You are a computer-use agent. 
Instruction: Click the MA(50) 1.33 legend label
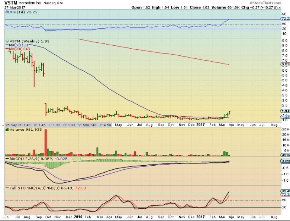19,45
